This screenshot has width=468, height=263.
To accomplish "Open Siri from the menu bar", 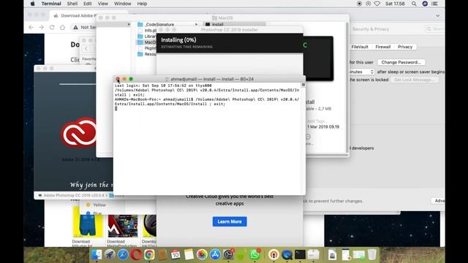I will pos(425,4).
